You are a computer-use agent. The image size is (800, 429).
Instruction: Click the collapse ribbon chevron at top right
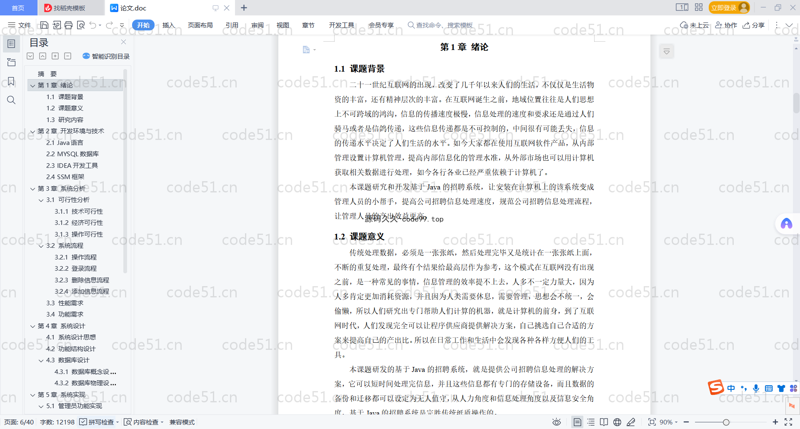789,25
